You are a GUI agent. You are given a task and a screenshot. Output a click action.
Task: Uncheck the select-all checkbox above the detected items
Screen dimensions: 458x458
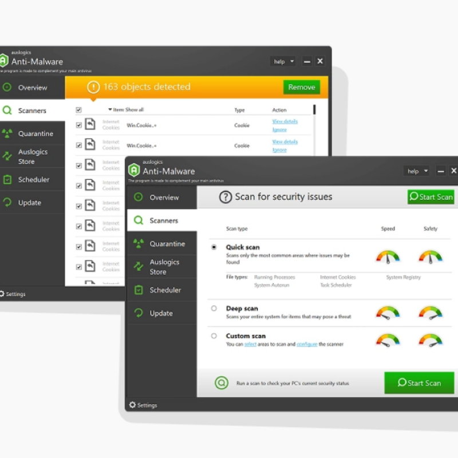(x=78, y=109)
